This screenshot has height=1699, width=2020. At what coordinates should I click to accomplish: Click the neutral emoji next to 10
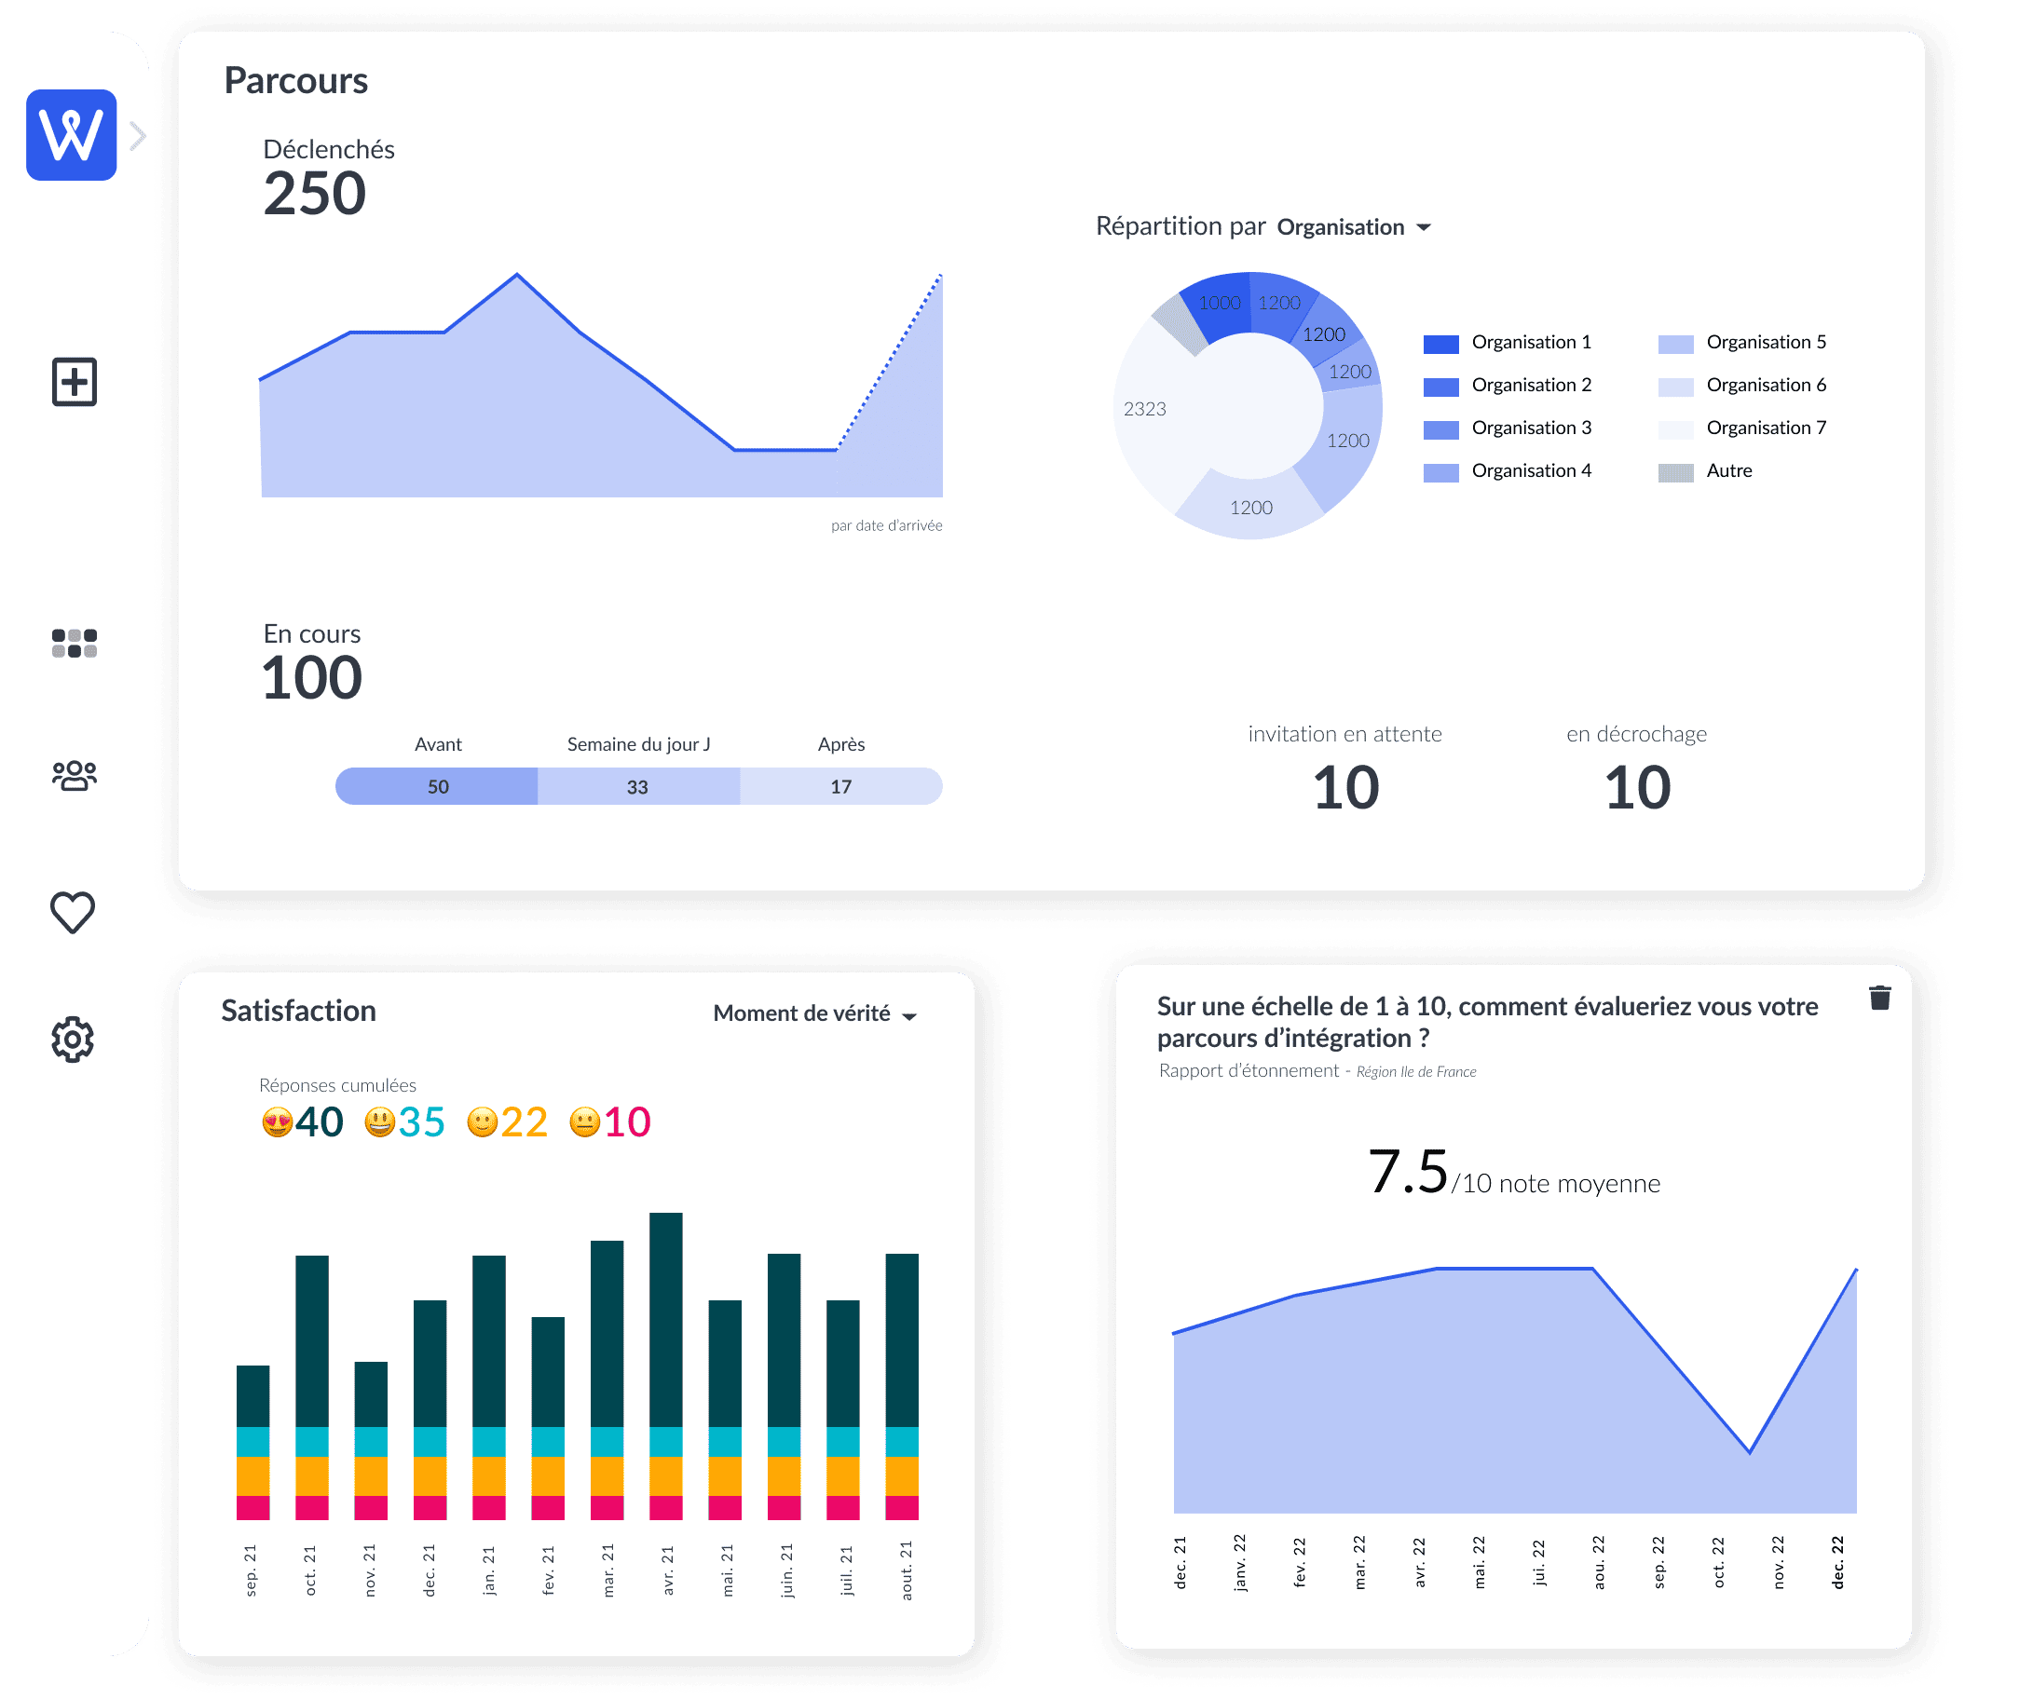(x=585, y=1123)
